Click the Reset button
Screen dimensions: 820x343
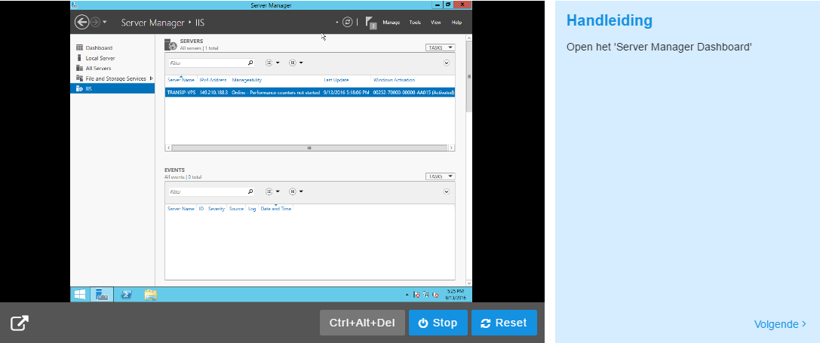click(x=504, y=323)
